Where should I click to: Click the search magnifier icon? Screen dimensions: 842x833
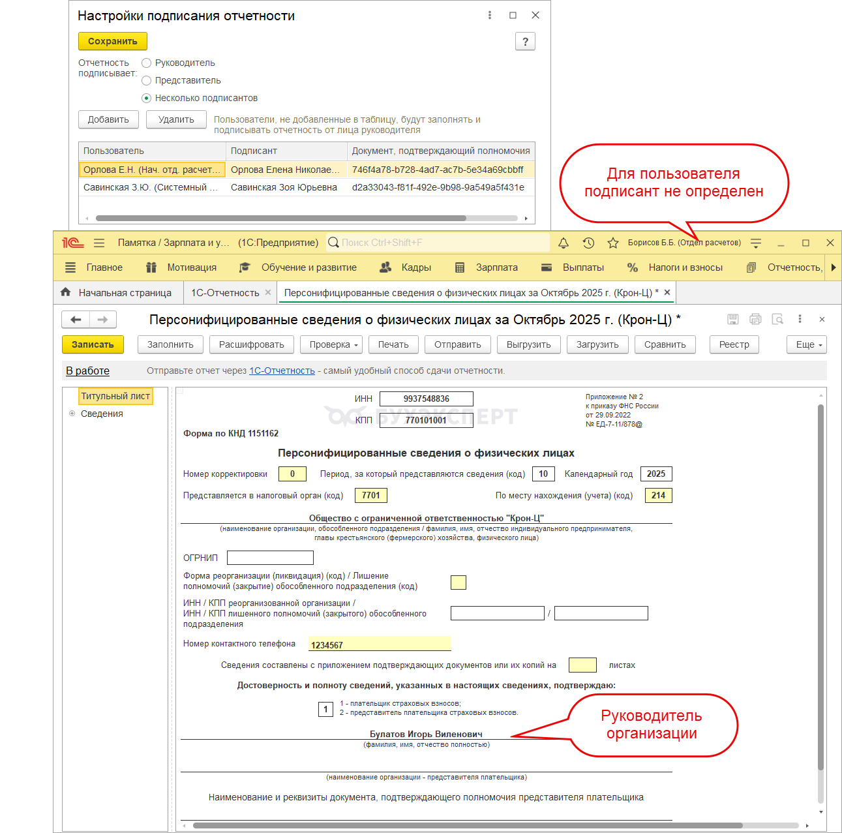[x=333, y=243]
